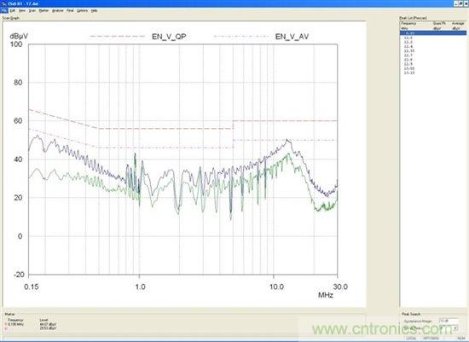This screenshot has width=469, height=342.
Task: Click the Acceptance Margin input field
Action: 448,321
